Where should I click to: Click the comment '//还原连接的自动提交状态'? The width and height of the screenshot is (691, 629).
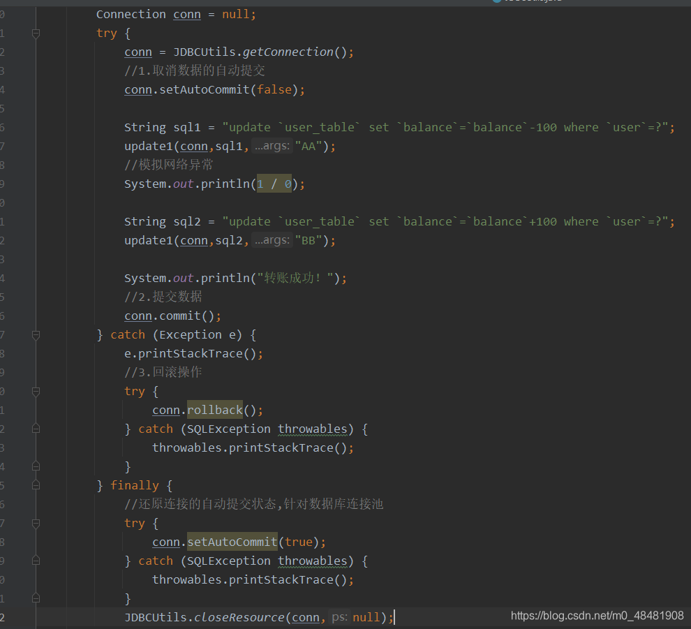tap(200, 504)
